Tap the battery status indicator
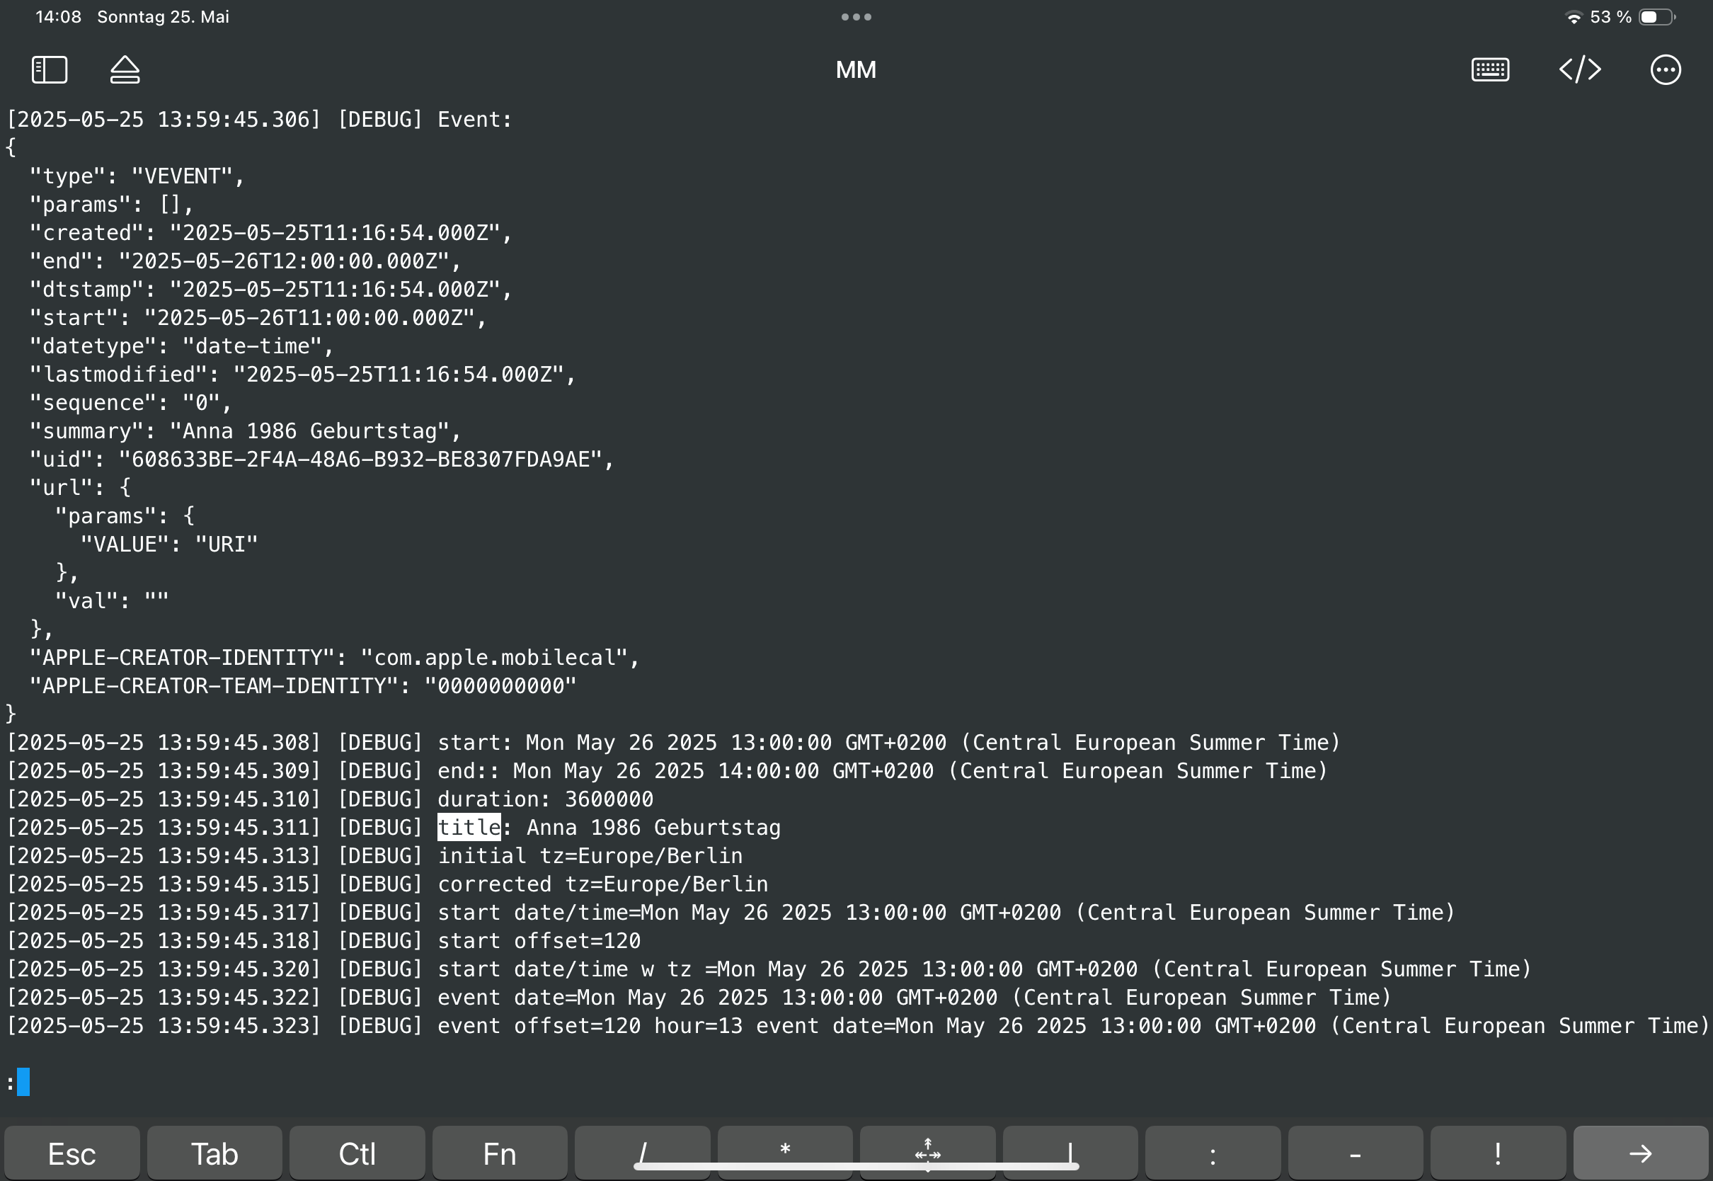This screenshot has height=1181, width=1713. (1656, 17)
